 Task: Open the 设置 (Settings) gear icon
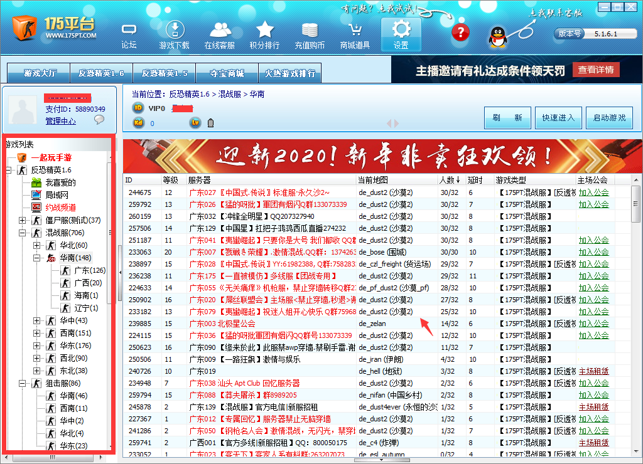(x=400, y=34)
